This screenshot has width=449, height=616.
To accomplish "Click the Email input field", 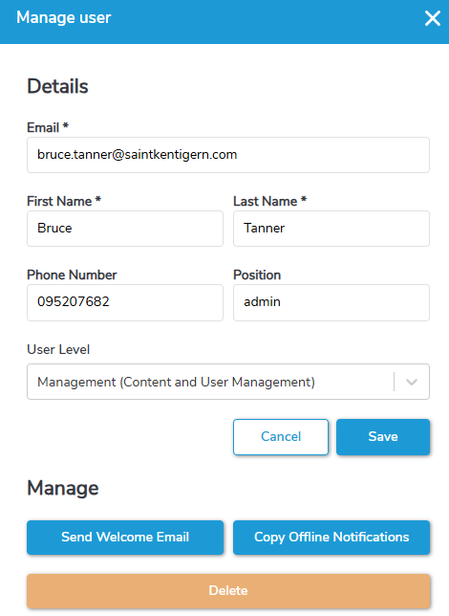I will [228, 155].
